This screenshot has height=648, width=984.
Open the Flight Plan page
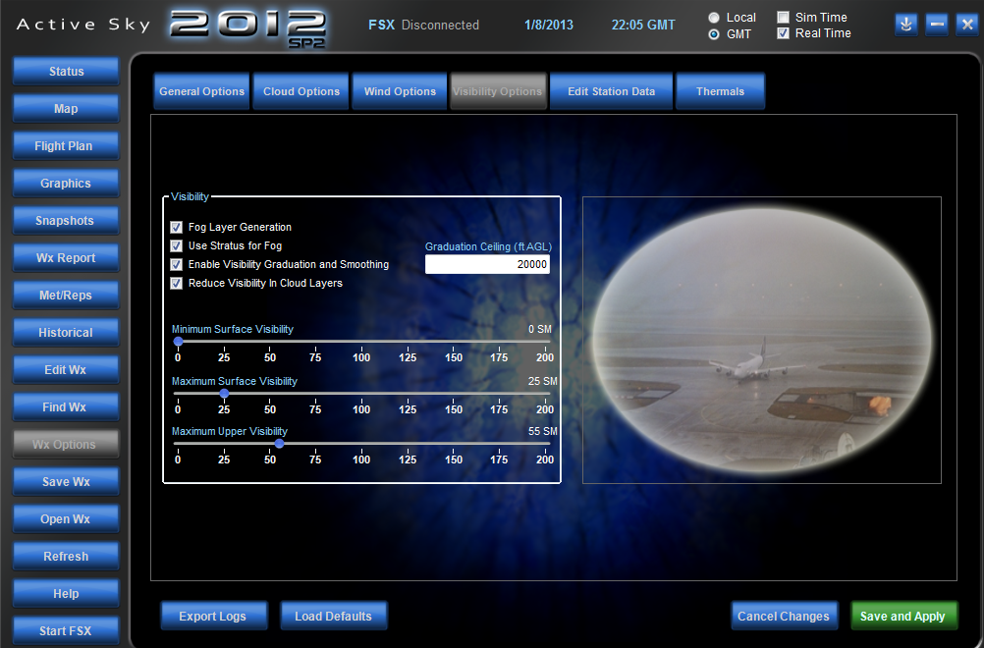66,146
